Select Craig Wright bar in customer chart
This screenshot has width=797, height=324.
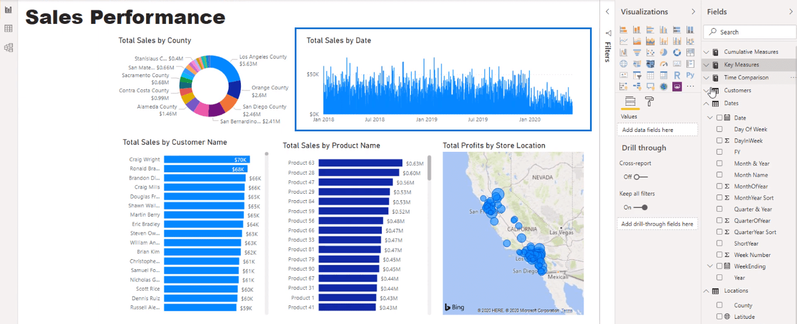[207, 159]
